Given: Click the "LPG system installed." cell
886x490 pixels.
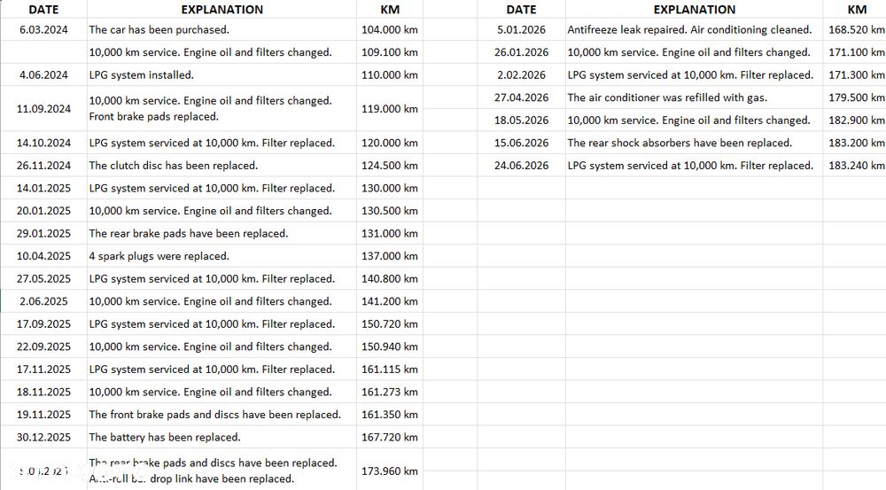Looking at the screenshot, I should tap(221, 74).
